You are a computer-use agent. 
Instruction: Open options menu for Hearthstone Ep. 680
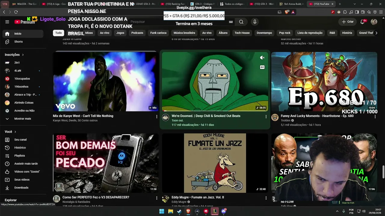pyautogui.click(x=375, y=116)
